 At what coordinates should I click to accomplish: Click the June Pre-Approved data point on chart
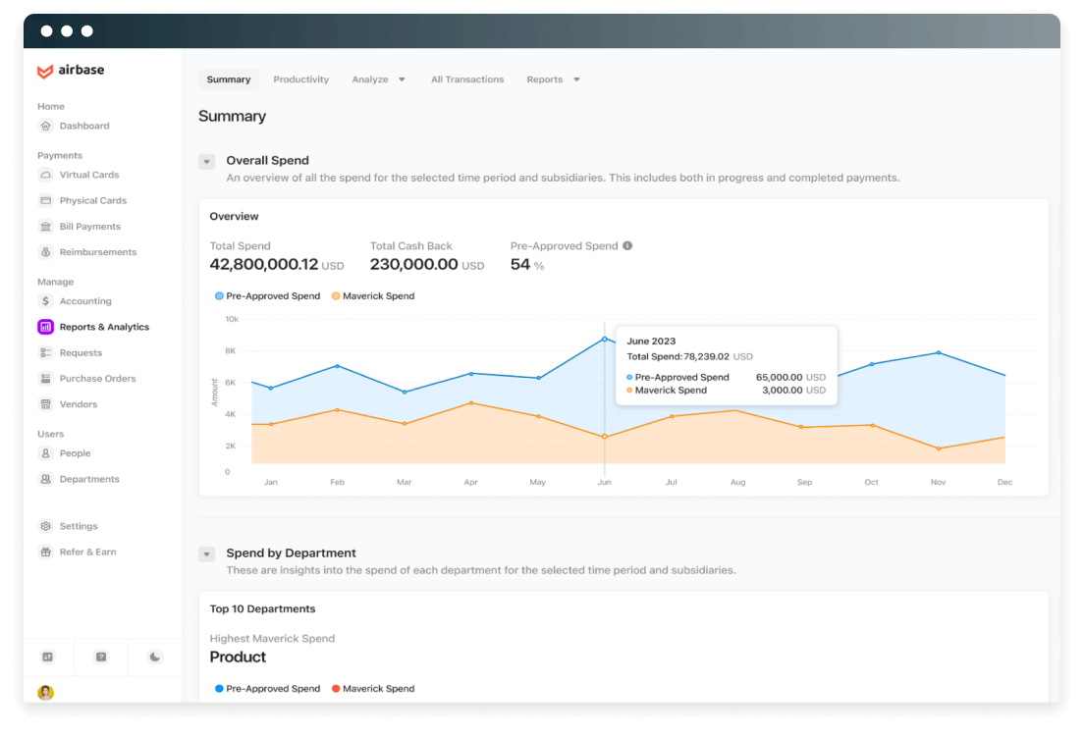[604, 339]
